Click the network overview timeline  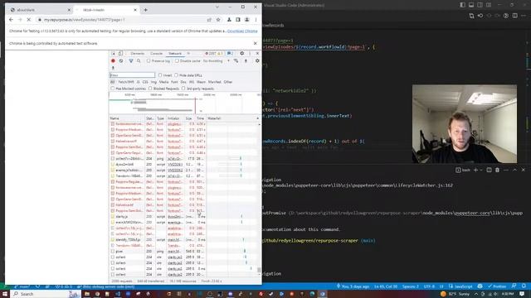(184, 103)
